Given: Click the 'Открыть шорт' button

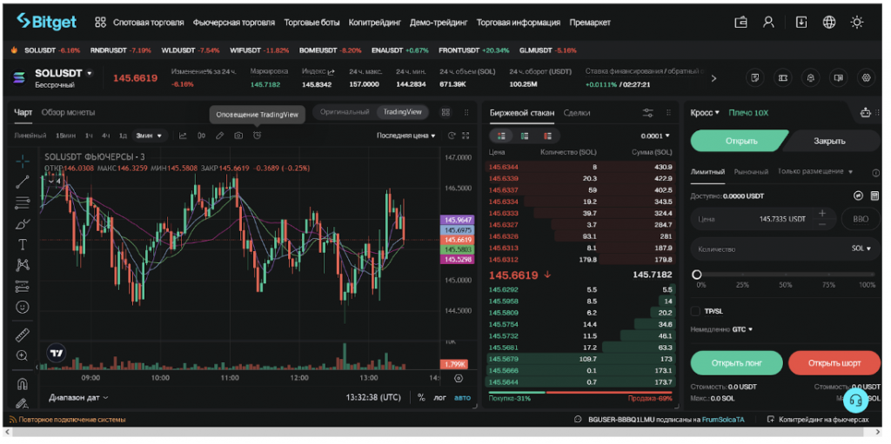Looking at the screenshot, I should 834,362.
